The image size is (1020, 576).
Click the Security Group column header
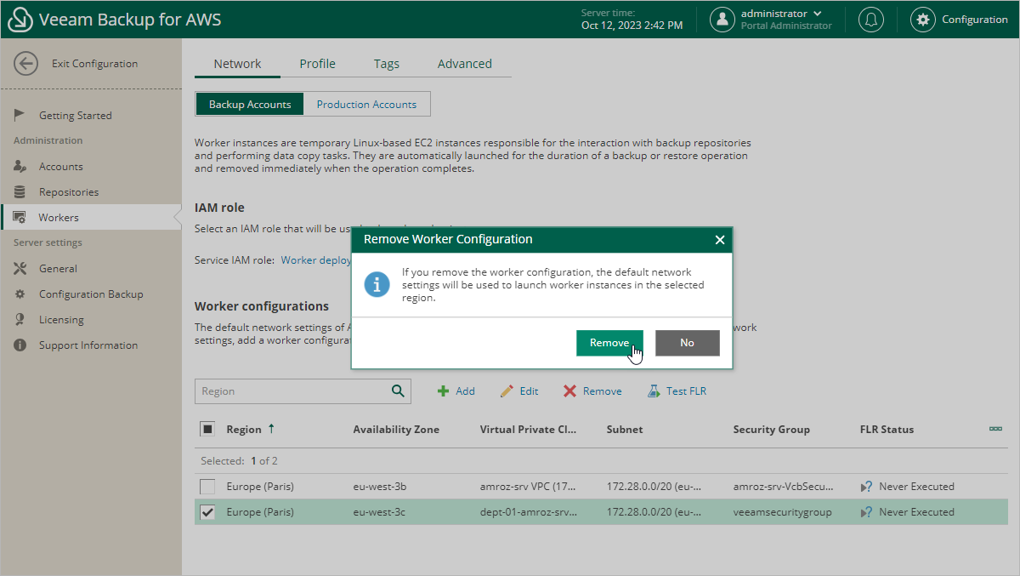(772, 430)
